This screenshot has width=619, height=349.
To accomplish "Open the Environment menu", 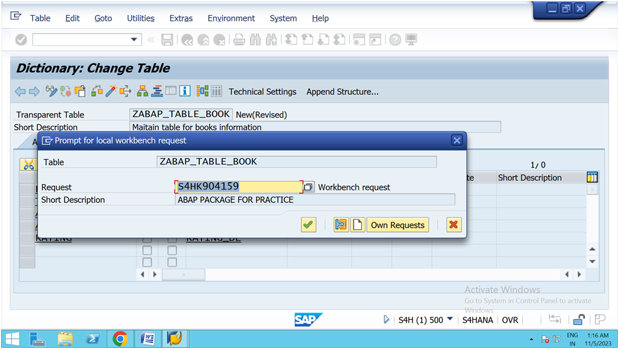I will (231, 18).
